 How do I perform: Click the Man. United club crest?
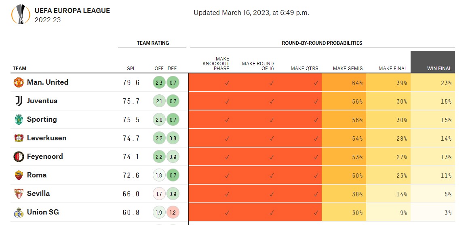click(19, 82)
